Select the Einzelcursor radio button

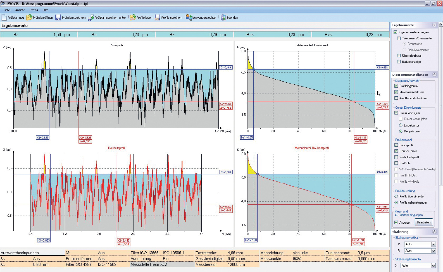point(401,125)
